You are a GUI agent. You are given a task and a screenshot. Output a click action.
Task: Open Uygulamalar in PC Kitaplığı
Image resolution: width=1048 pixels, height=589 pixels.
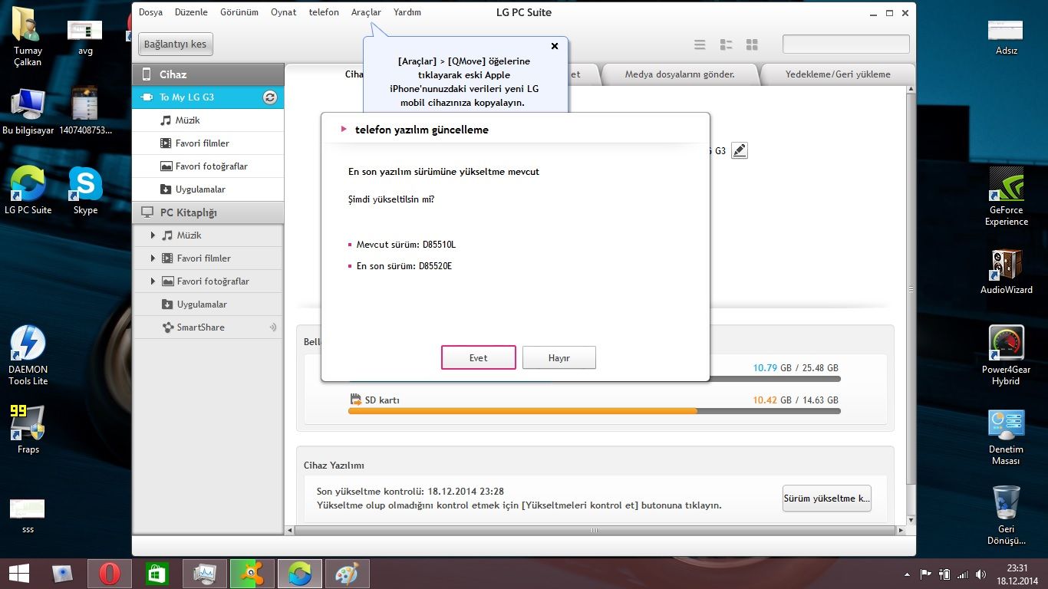pyautogui.click(x=208, y=304)
